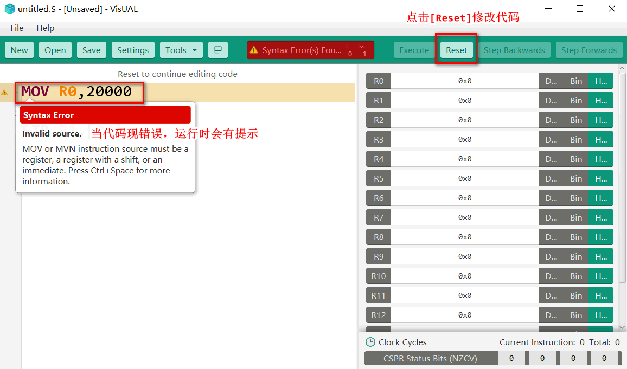Viewport: 627px width, 369px height.
Task: Click the New button
Action: 19,50
